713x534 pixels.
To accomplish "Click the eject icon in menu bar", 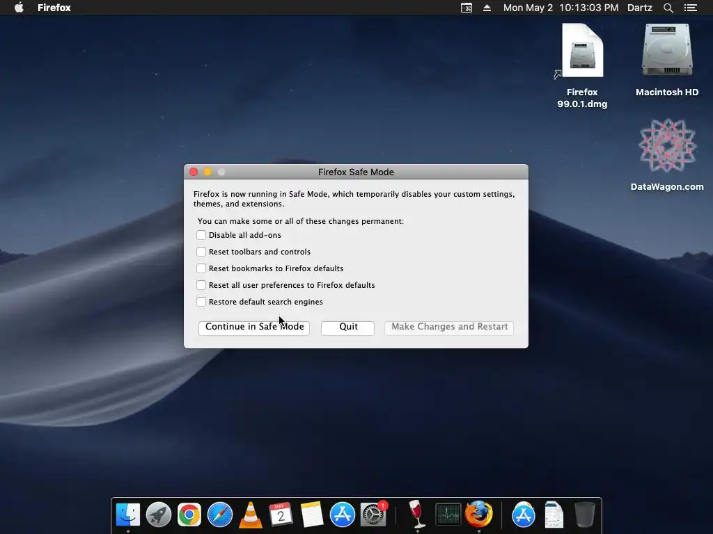I will [x=487, y=8].
